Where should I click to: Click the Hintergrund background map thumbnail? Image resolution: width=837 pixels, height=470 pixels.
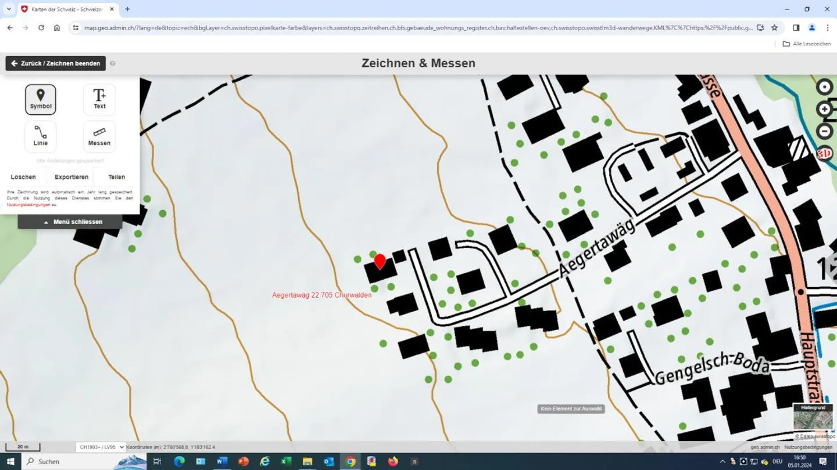tap(813, 418)
